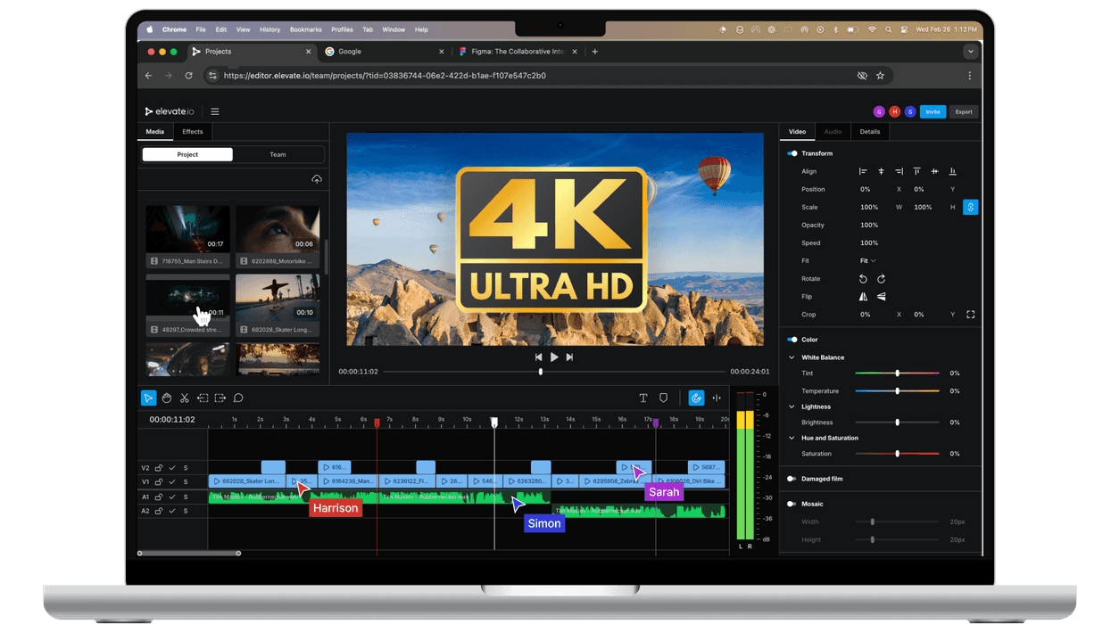Click the Export button
Viewport: 1111px width, 624px height.
pos(964,111)
